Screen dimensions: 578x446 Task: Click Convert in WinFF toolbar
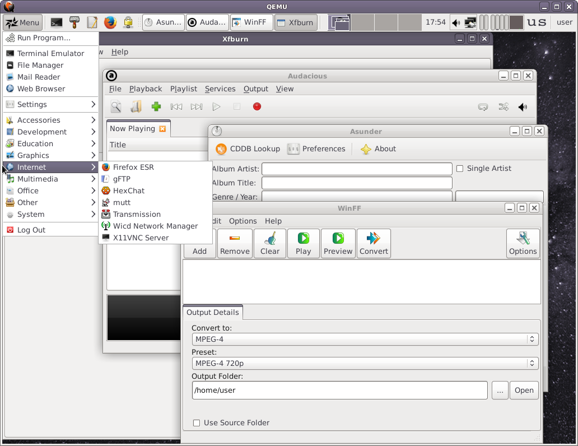tap(374, 244)
